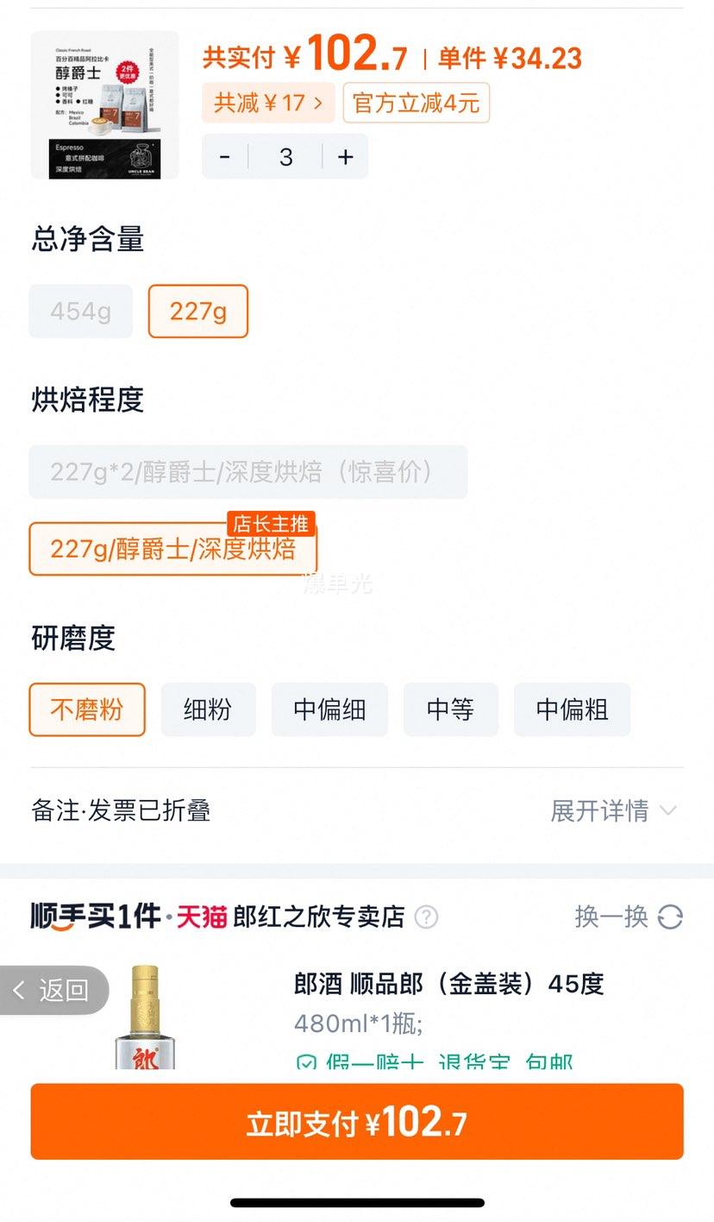Tap the 返回 back arrow button
This screenshot has height=1222, width=714.
[53, 990]
